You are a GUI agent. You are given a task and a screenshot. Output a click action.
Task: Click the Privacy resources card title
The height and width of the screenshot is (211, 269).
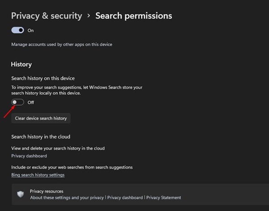(47, 191)
